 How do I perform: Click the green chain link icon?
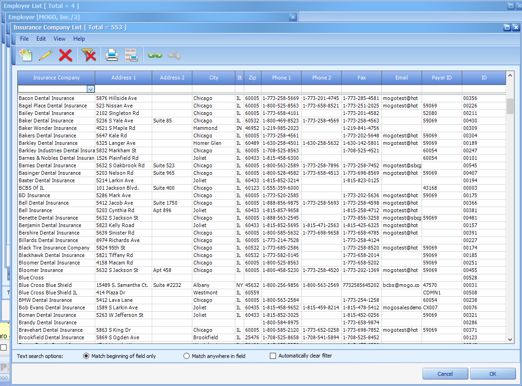pos(155,55)
